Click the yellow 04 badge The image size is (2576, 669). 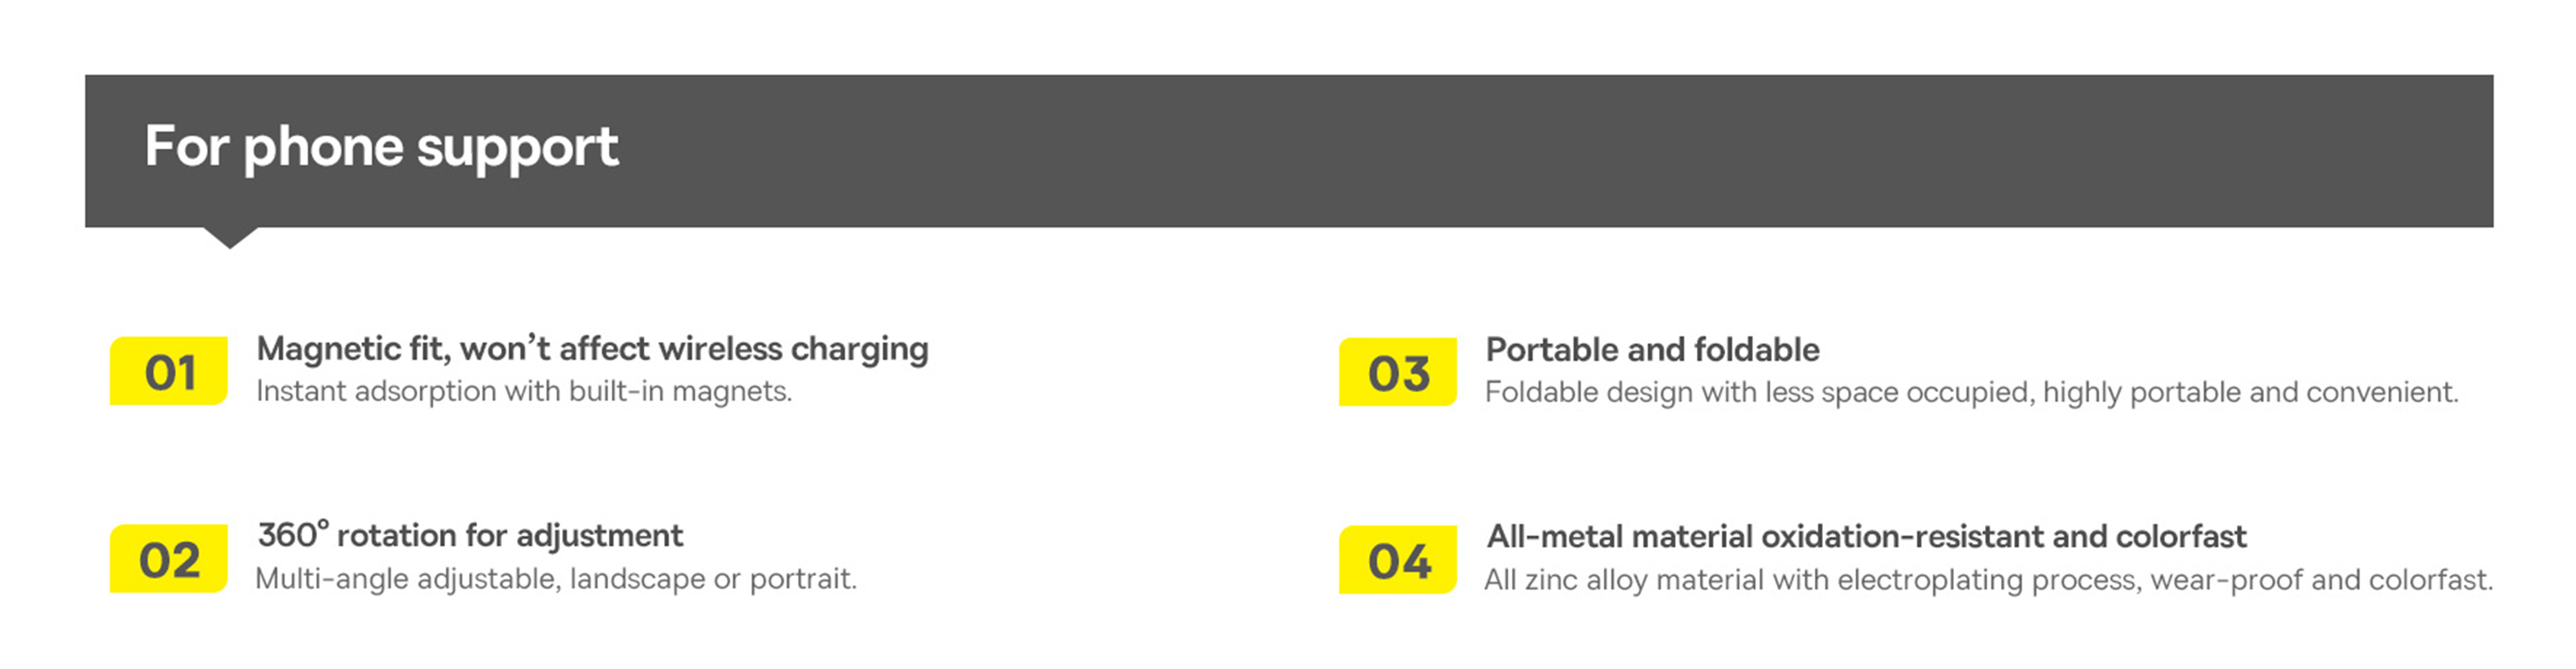pos(1398,560)
